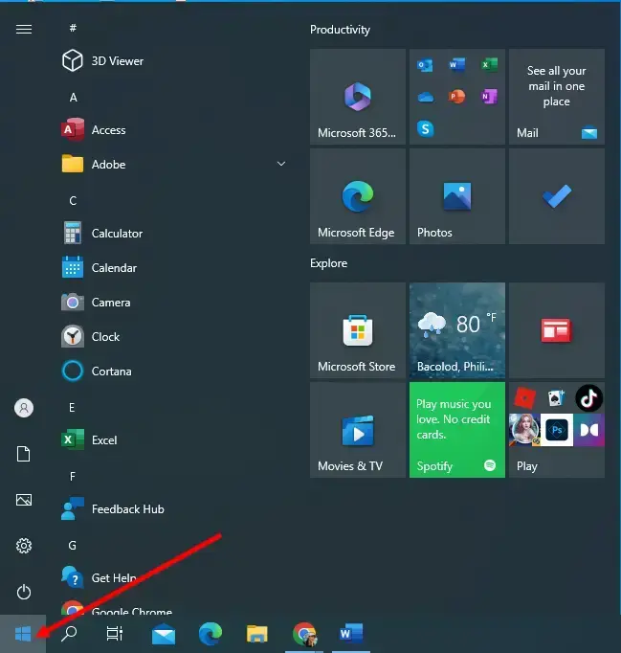Open Pictures from Start sidebar
The height and width of the screenshot is (653, 621).
(x=24, y=500)
